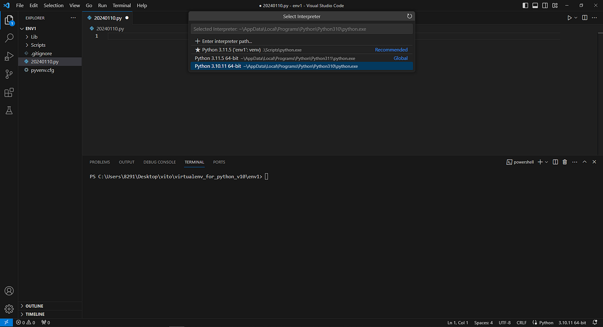The width and height of the screenshot is (603, 327).
Task: Open the Accounts menu icon
Action: [9, 291]
